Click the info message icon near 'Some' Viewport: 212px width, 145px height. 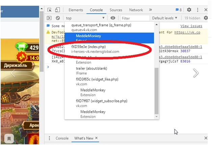click(x=48, y=25)
